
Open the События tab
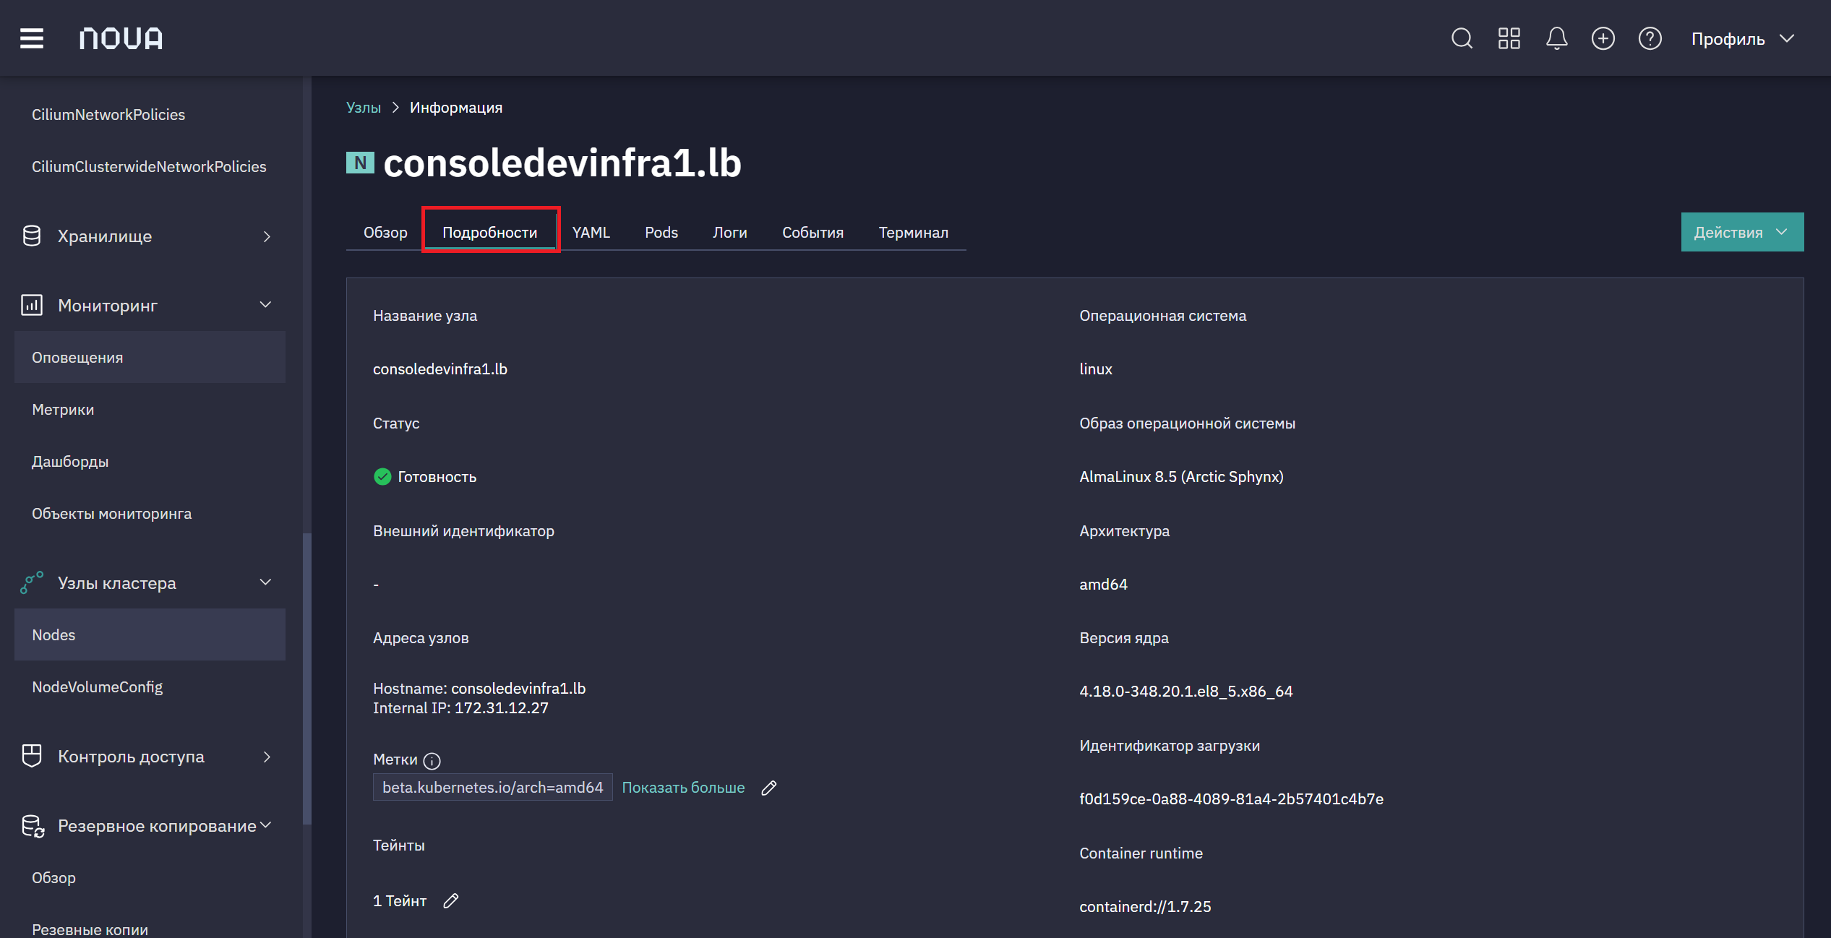tap(813, 232)
